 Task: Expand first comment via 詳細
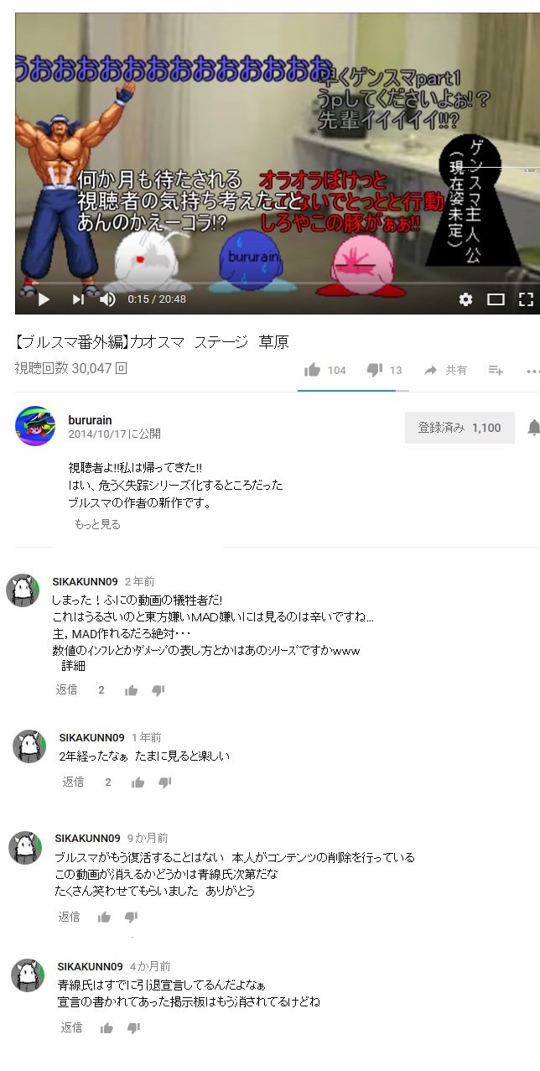73,666
